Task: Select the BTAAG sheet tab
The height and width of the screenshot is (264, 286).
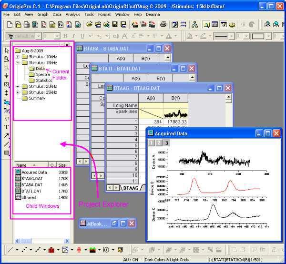Action: coord(131,188)
